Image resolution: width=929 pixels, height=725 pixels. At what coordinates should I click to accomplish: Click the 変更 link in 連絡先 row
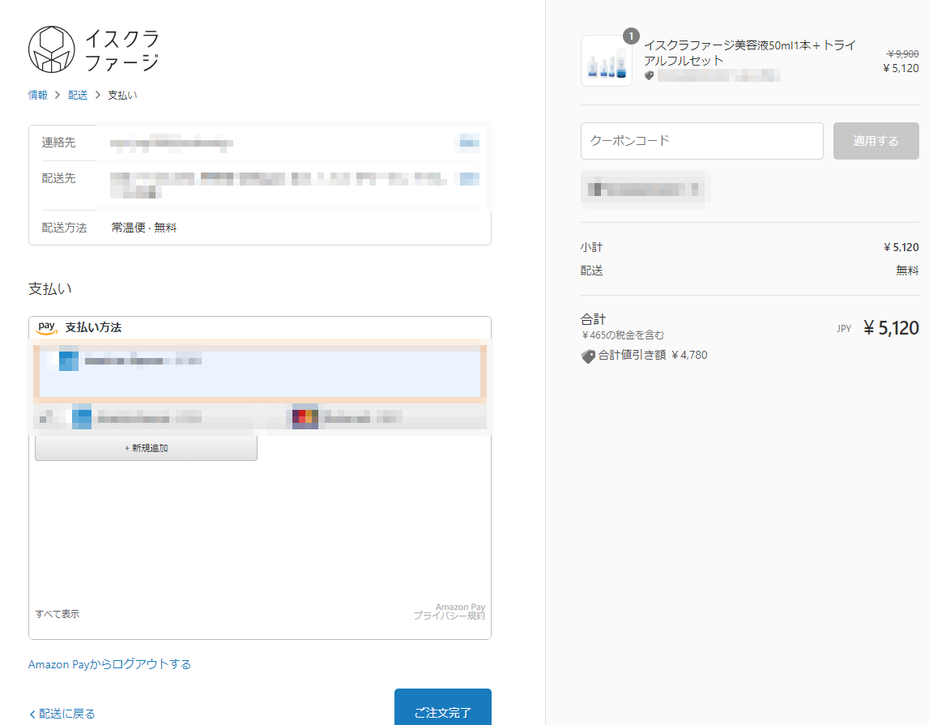point(469,143)
